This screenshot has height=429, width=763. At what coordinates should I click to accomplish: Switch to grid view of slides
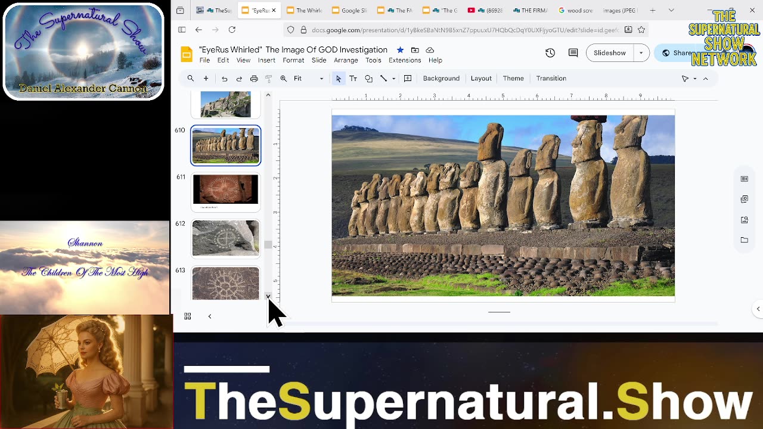coord(187,316)
